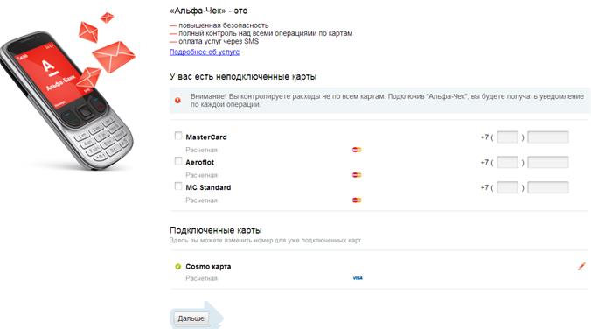Image resolution: width=591 pixels, height=329 pixels.
Task: Click the MasterCard logo in the Aeroflot row
Action: point(357,175)
